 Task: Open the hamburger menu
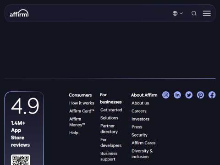point(207,13)
